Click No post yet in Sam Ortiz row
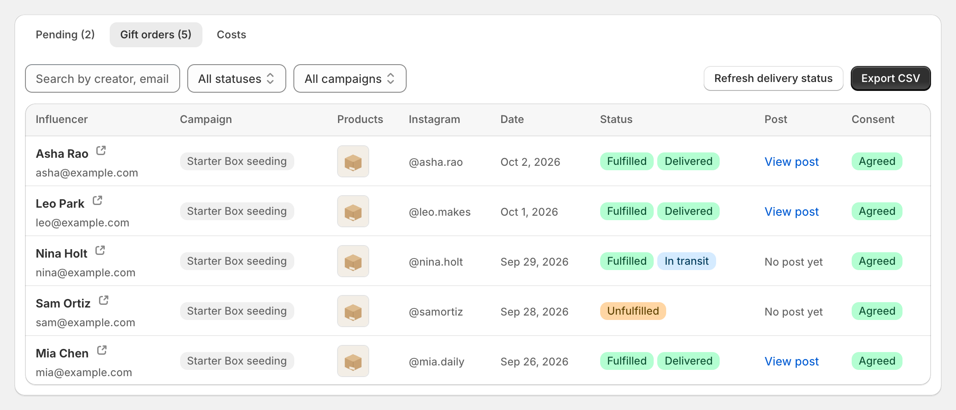Image resolution: width=956 pixels, height=410 pixels. [x=794, y=312]
